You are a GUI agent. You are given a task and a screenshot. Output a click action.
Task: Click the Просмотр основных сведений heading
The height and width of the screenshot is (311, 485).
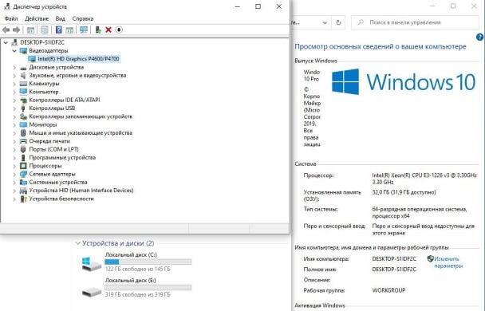[x=381, y=47]
